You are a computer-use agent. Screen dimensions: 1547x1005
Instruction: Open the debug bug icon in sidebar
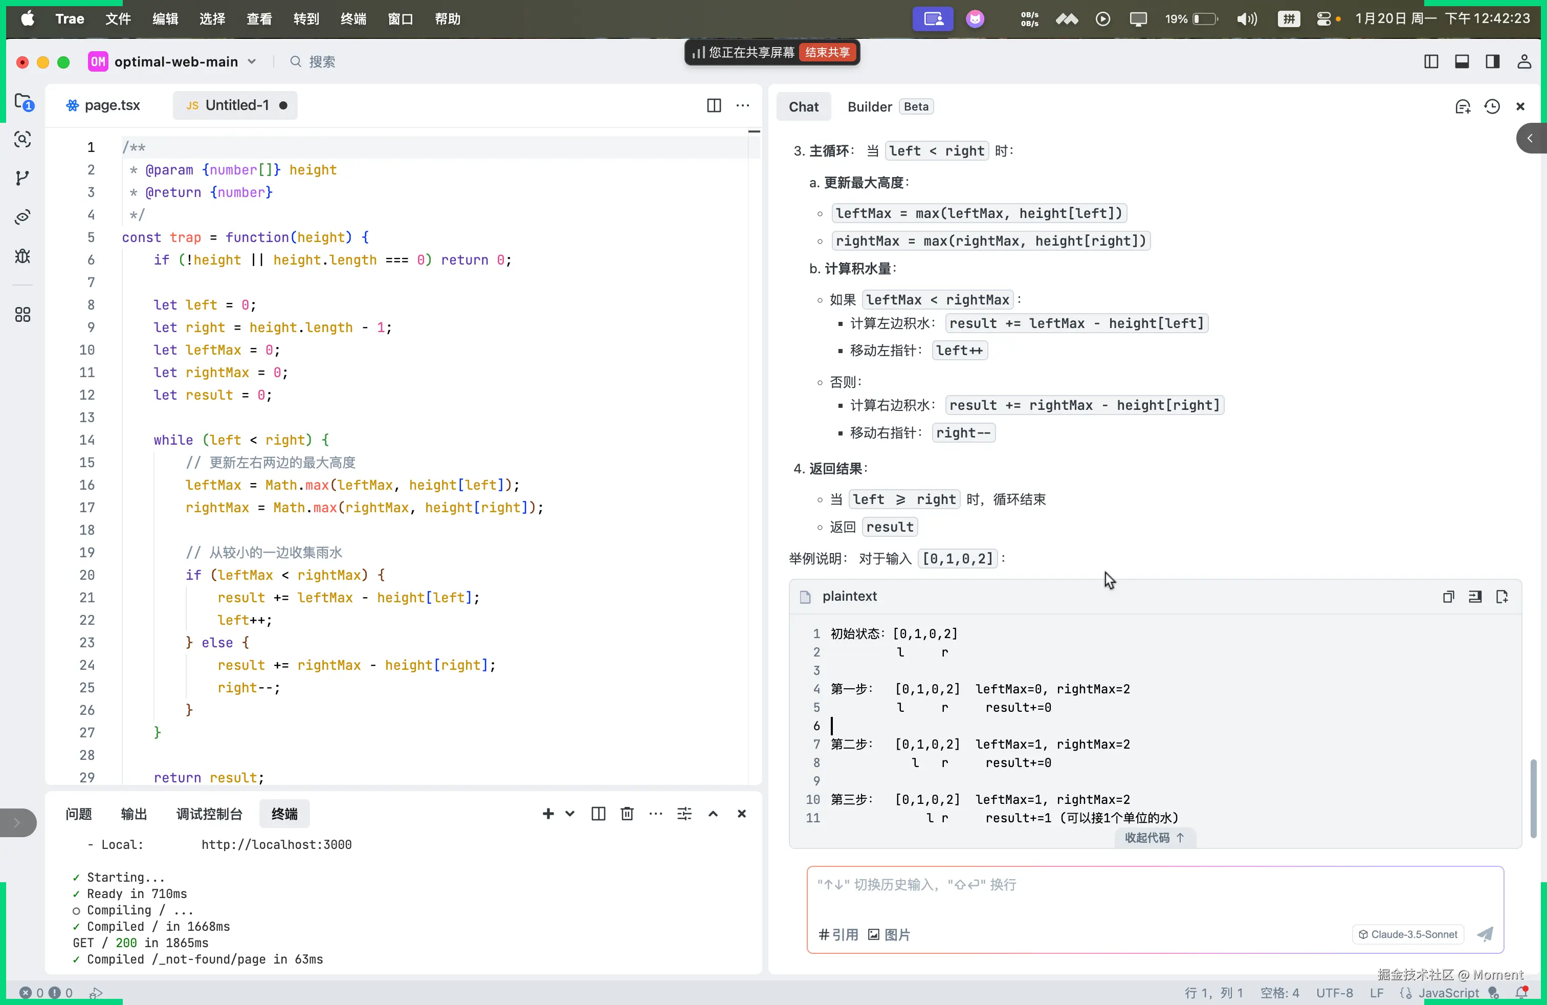[23, 256]
